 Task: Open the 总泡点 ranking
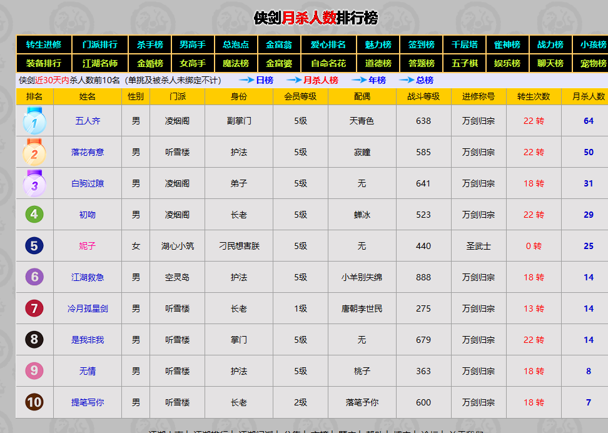[236, 44]
